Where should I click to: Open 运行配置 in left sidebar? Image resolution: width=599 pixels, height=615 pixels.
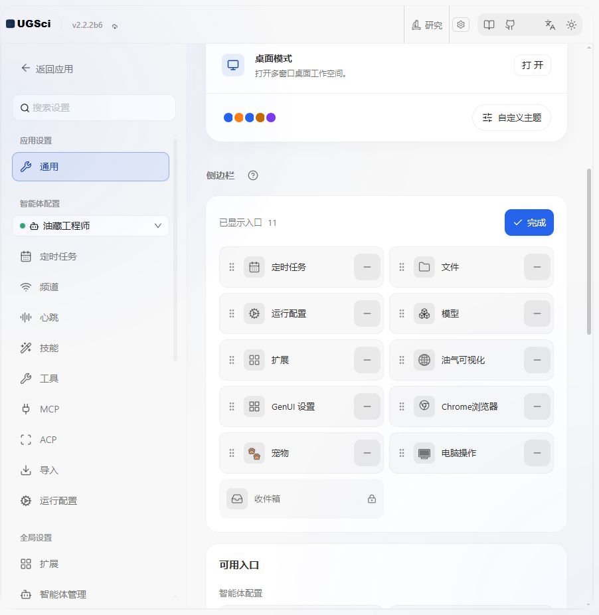coord(90,501)
